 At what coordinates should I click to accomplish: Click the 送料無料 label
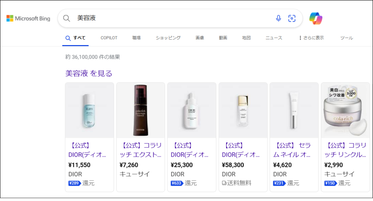click(239, 183)
